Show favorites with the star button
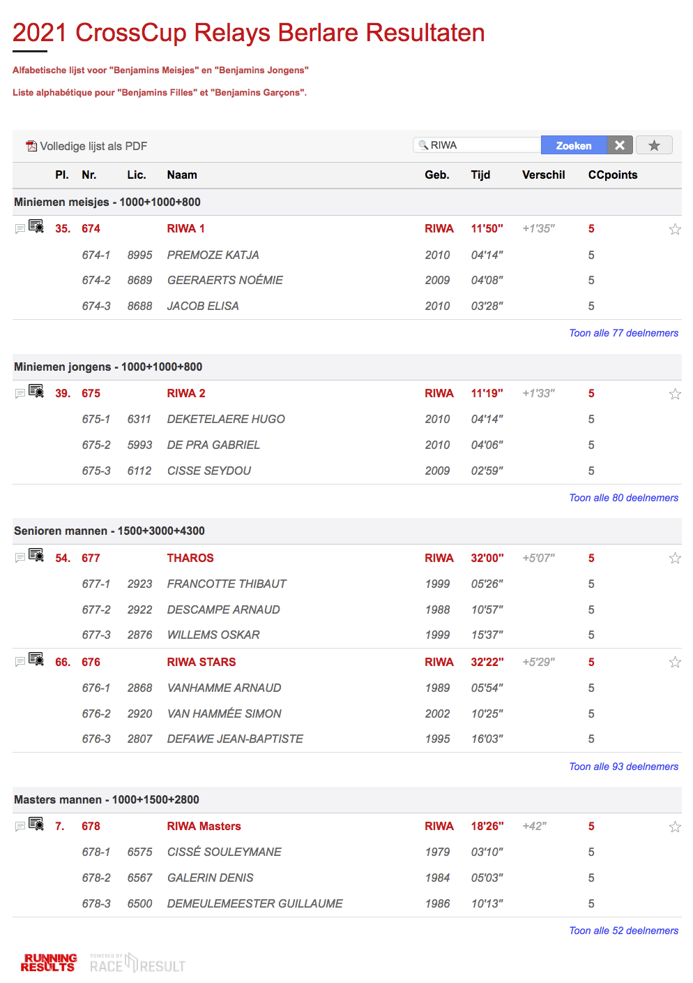The height and width of the screenshot is (983, 693). coord(654,145)
